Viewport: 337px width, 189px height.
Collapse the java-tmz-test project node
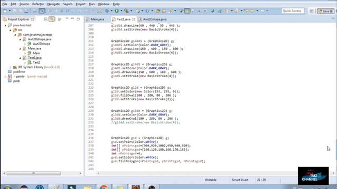(x=6, y=25)
